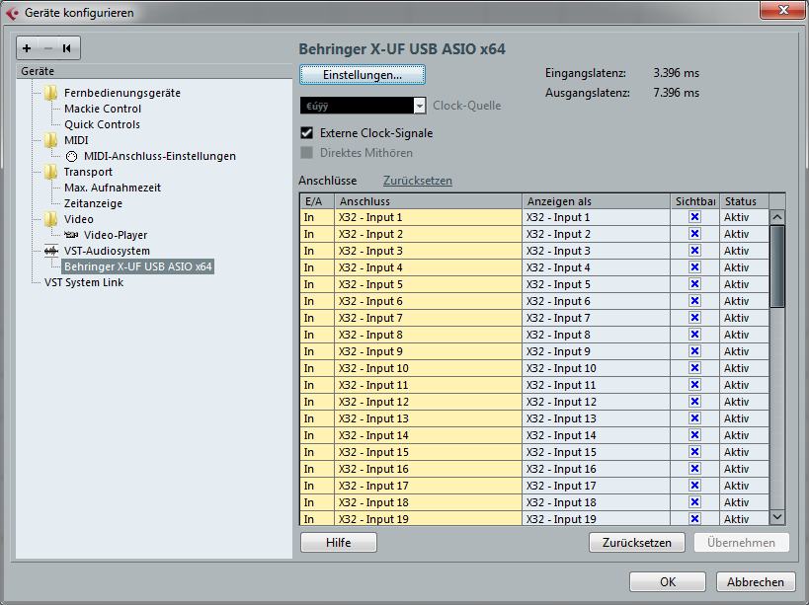
Task: Toggle Sichtbar checkbox for X32 - Input 11
Action: click(x=695, y=385)
